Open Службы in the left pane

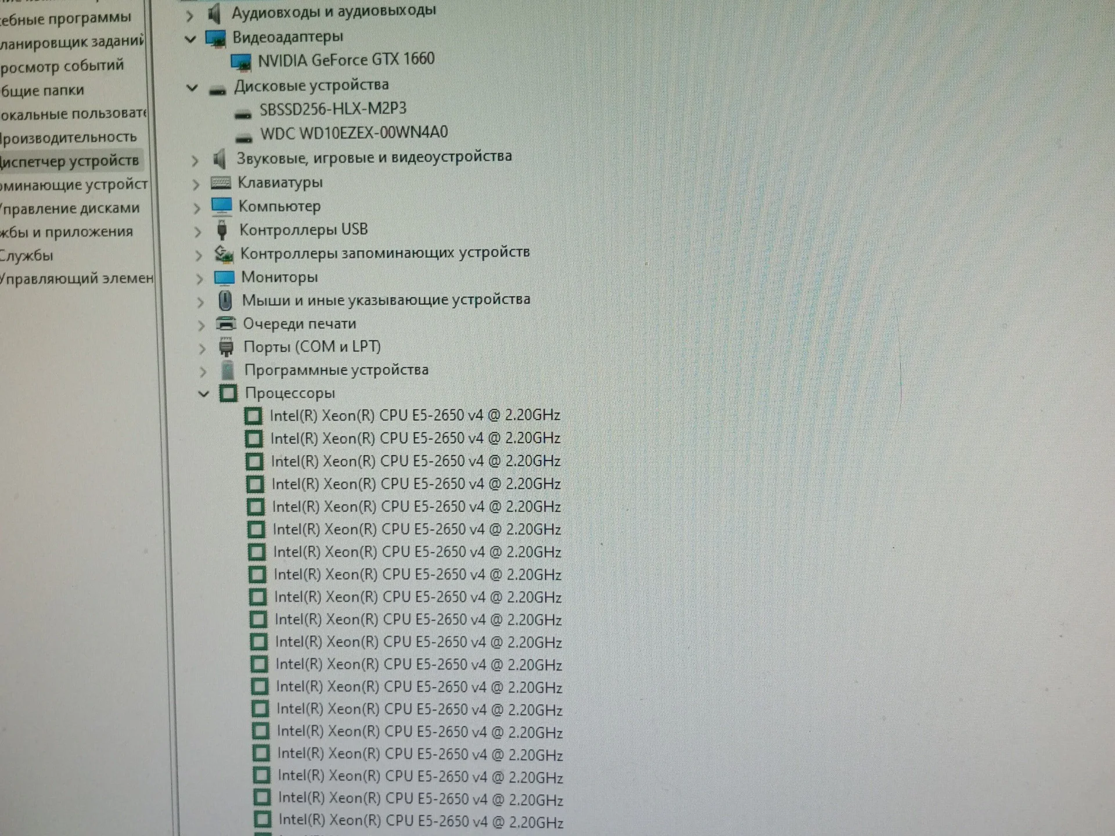point(27,255)
